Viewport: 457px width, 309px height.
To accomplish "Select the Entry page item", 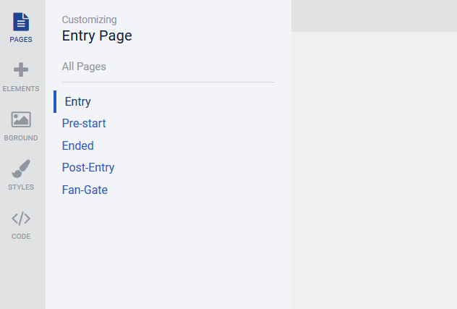I will point(77,101).
